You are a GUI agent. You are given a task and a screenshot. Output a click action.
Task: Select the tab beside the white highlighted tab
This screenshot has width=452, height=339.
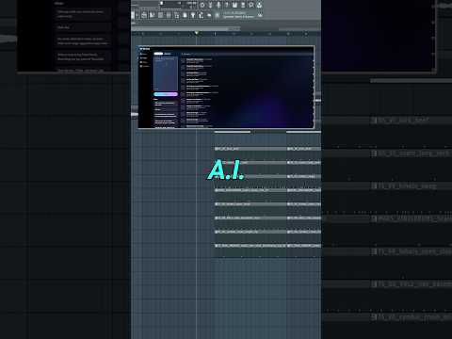point(168,54)
